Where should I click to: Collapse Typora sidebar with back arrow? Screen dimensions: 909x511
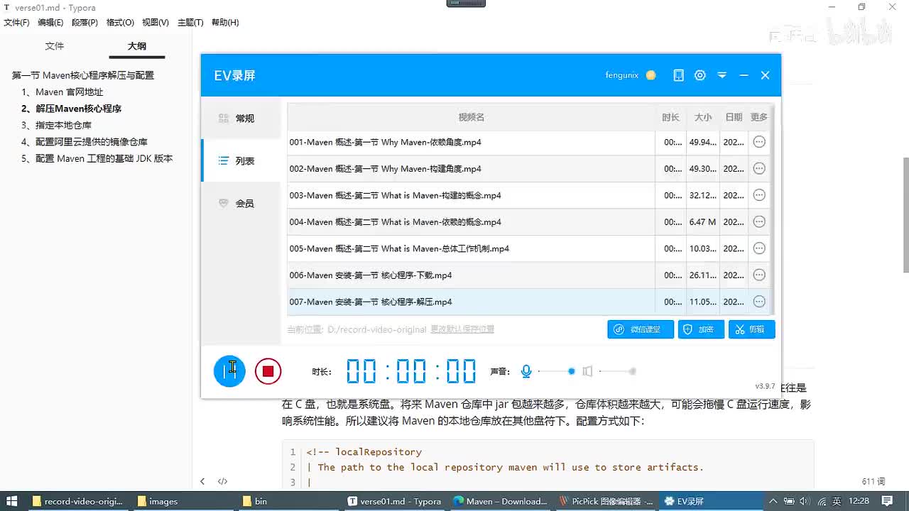[202, 481]
